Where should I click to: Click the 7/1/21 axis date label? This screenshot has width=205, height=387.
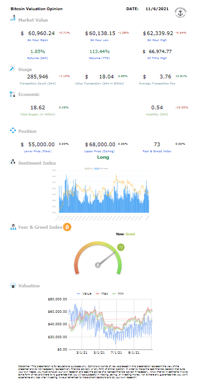pos(117,353)
